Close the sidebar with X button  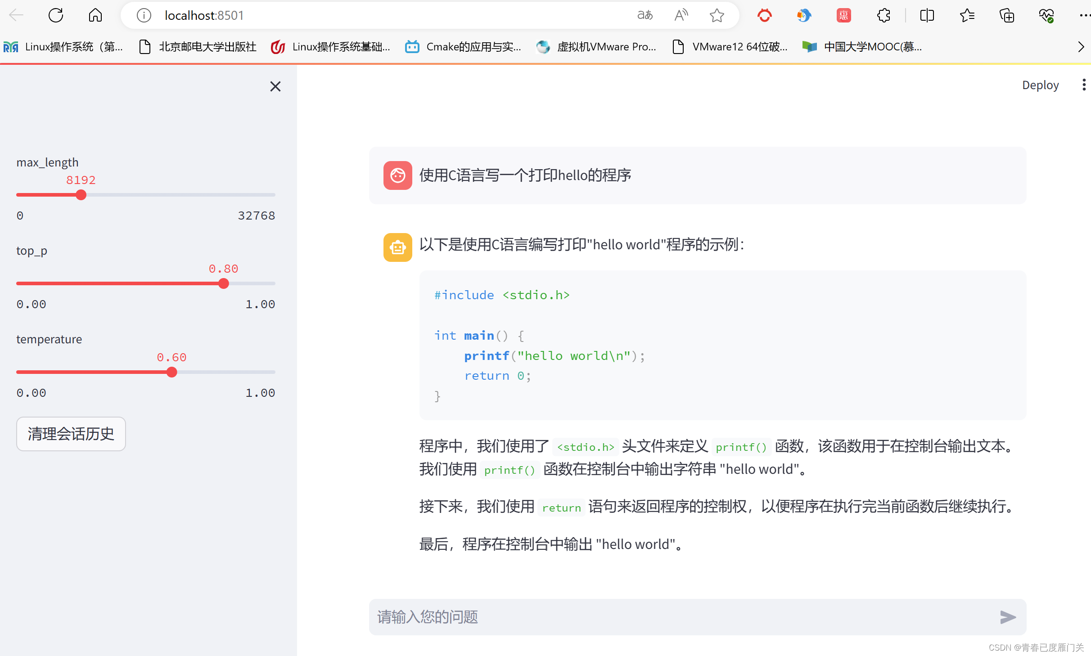275,86
